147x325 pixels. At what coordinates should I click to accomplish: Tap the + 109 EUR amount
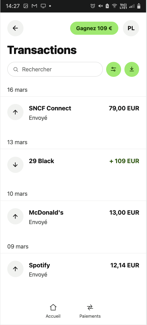pos(124,161)
